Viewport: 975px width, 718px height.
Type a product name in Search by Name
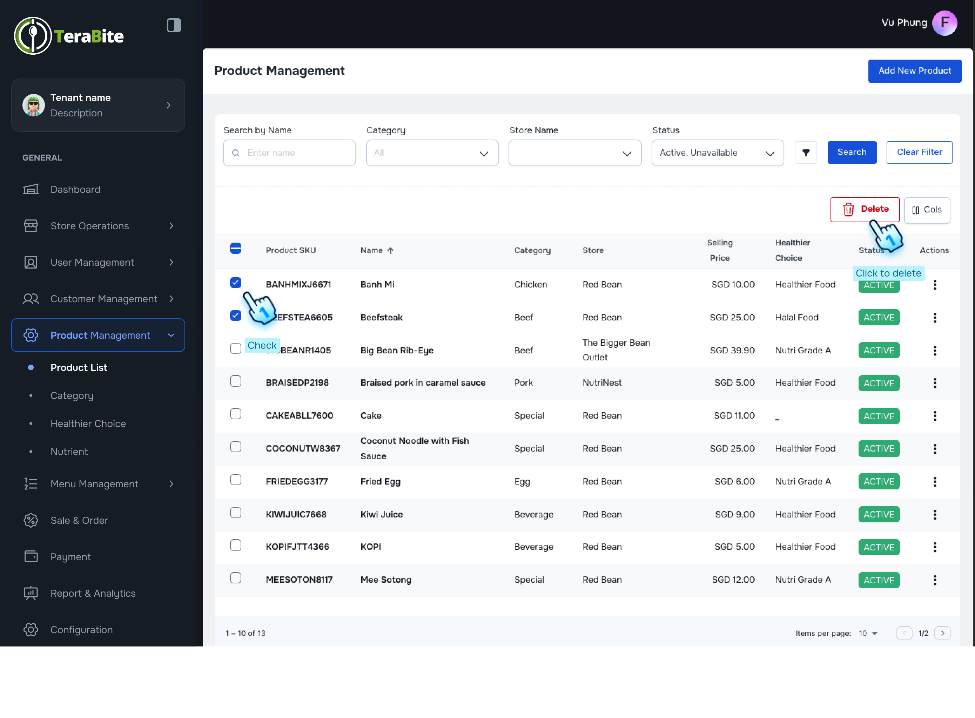[289, 153]
